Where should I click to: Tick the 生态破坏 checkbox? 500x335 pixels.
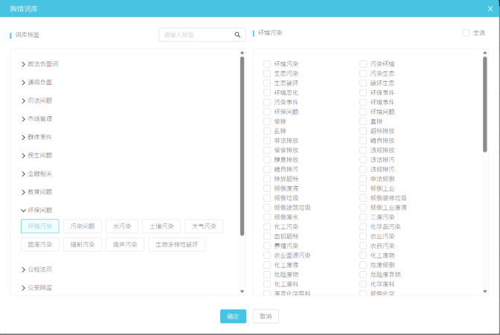(267, 83)
